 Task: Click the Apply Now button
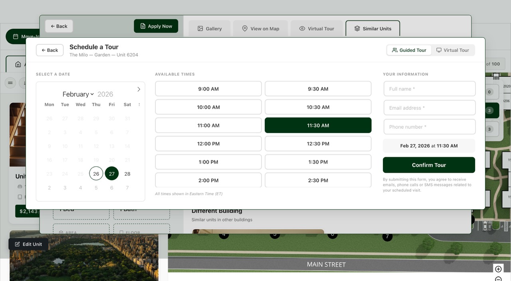(156, 26)
